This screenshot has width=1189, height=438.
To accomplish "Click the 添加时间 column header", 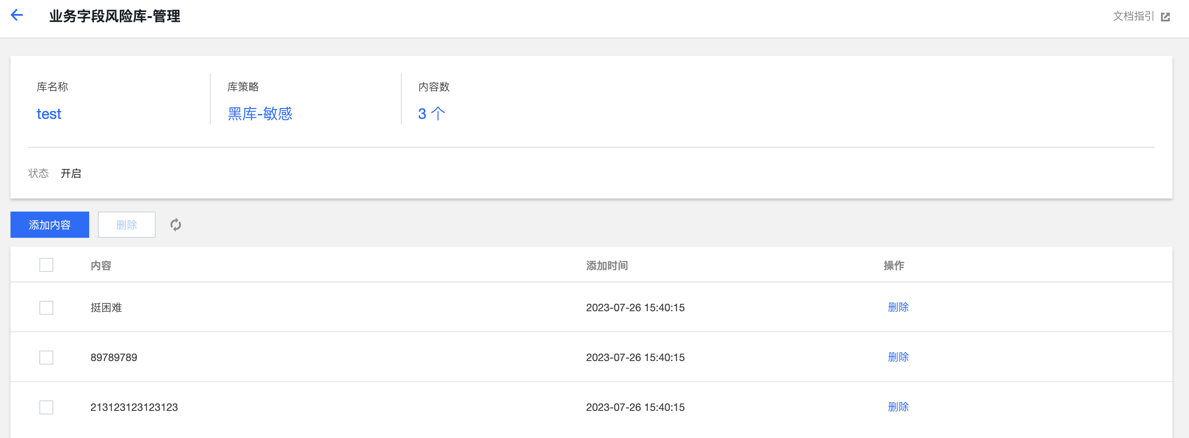I will coord(606,266).
